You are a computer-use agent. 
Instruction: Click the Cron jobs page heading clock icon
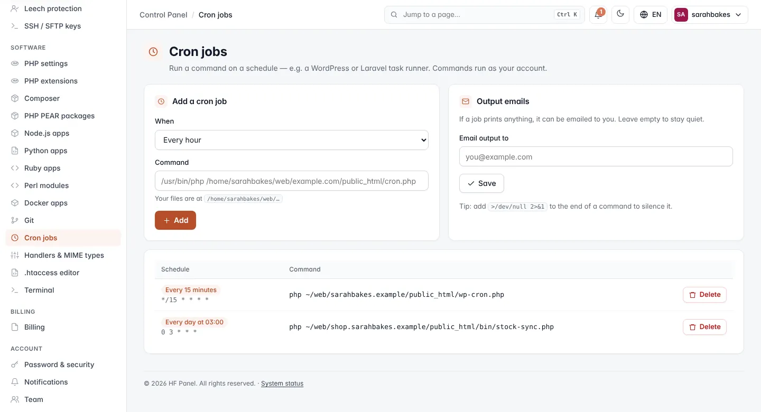(x=153, y=52)
